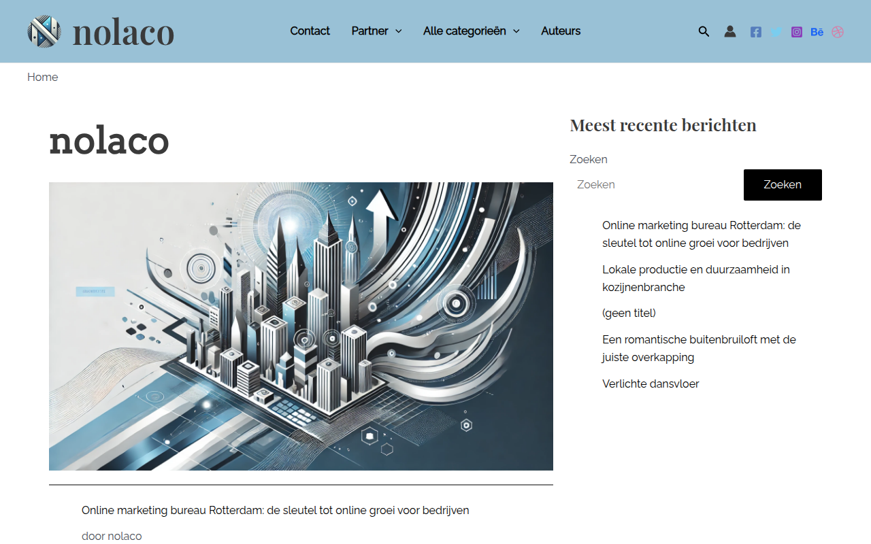Open Een romantische buitenbruiloft post link
The image size is (871, 544).
click(699, 348)
